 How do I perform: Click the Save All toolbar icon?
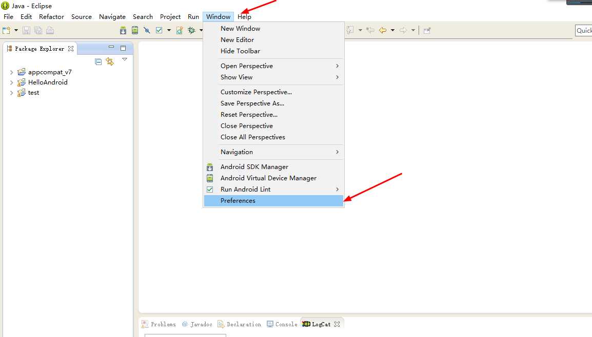tap(38, 31)
